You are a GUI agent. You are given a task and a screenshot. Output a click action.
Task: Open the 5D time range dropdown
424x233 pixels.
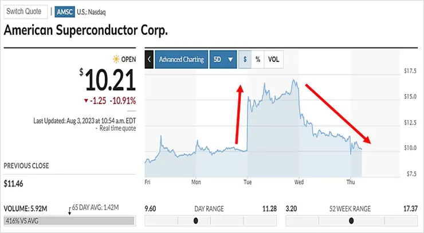[x=223, y=60]
